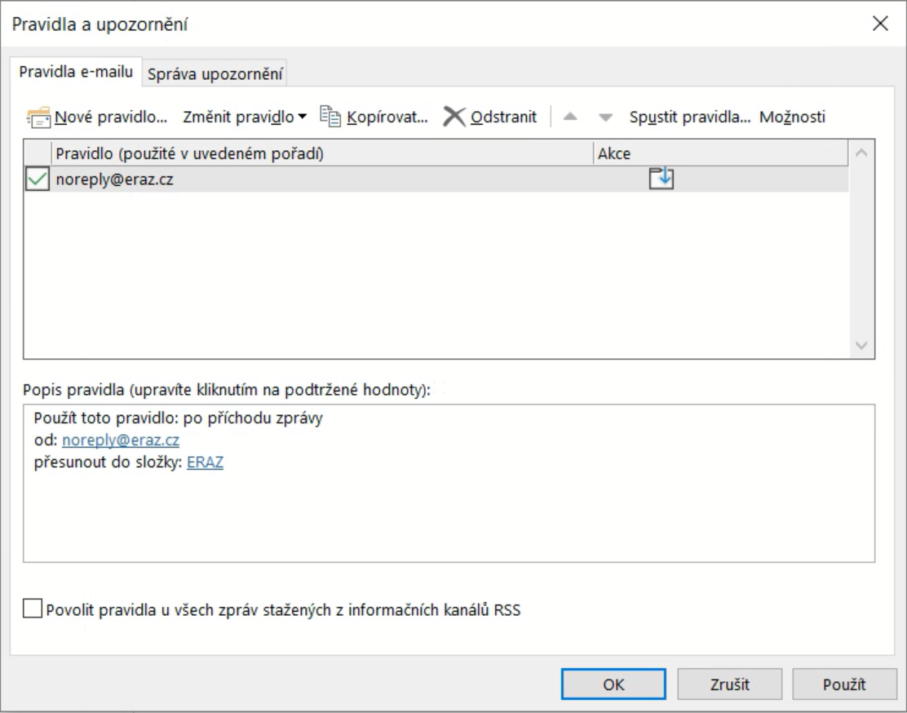This screenshot has width=907, height=713.
Task: Click the Použít button
Action: [x=844, y=684]
